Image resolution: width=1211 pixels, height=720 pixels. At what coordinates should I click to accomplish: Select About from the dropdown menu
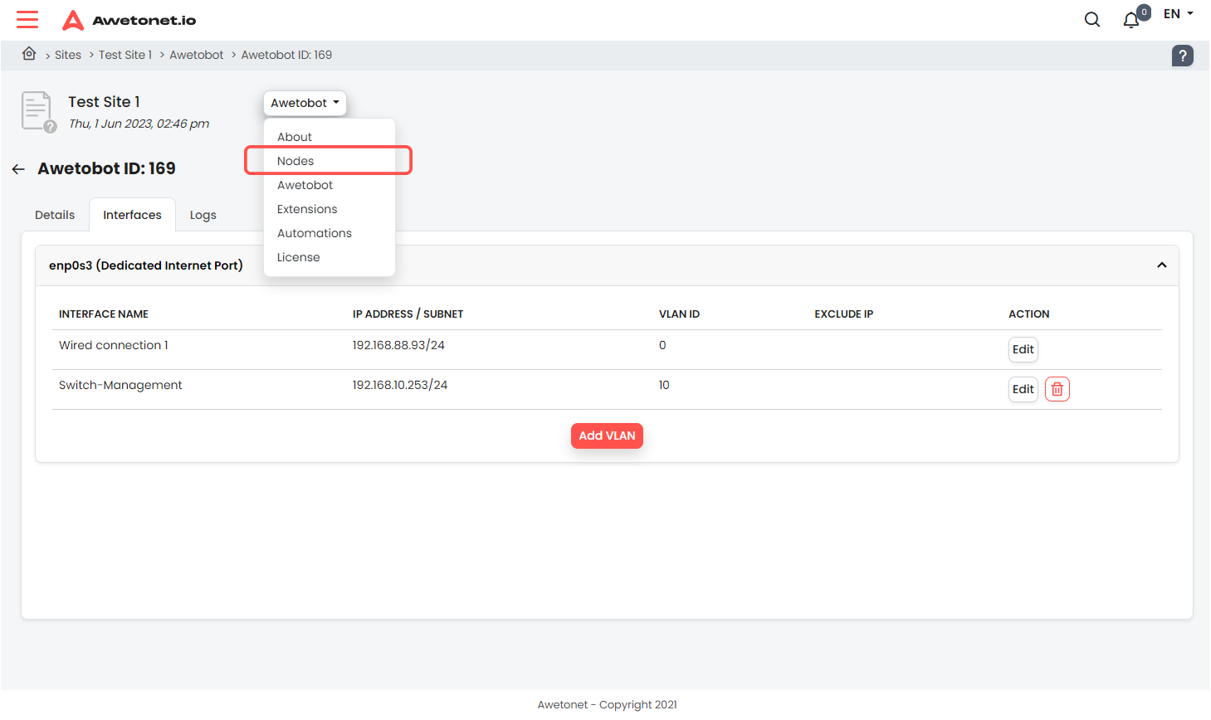pyautogui.click(x=330, y=137)
